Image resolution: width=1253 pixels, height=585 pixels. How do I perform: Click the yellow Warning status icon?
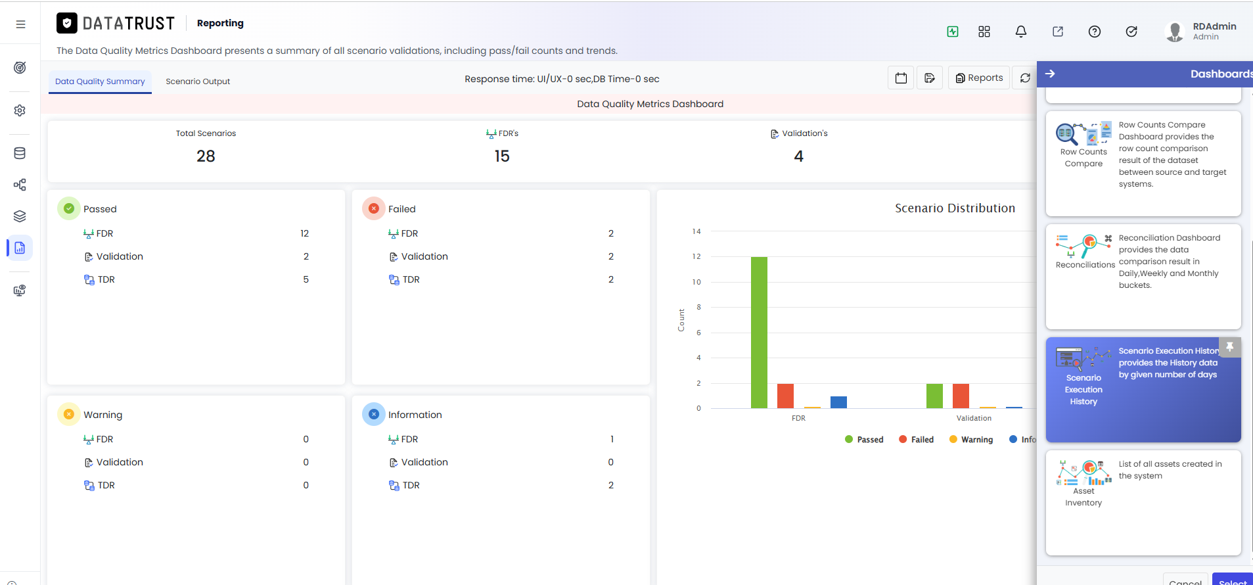click(x=69, y=414)
